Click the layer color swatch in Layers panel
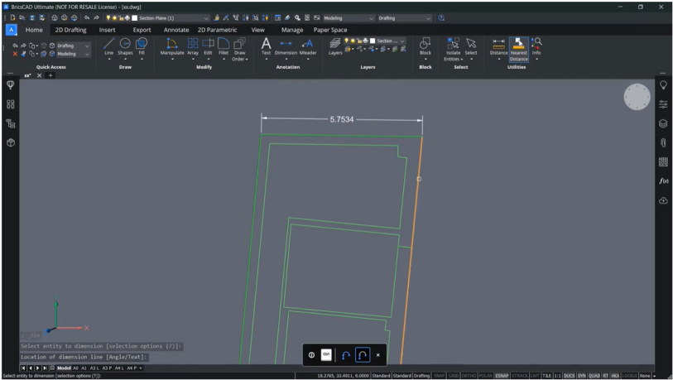673x380 pixels. point(373,41)
